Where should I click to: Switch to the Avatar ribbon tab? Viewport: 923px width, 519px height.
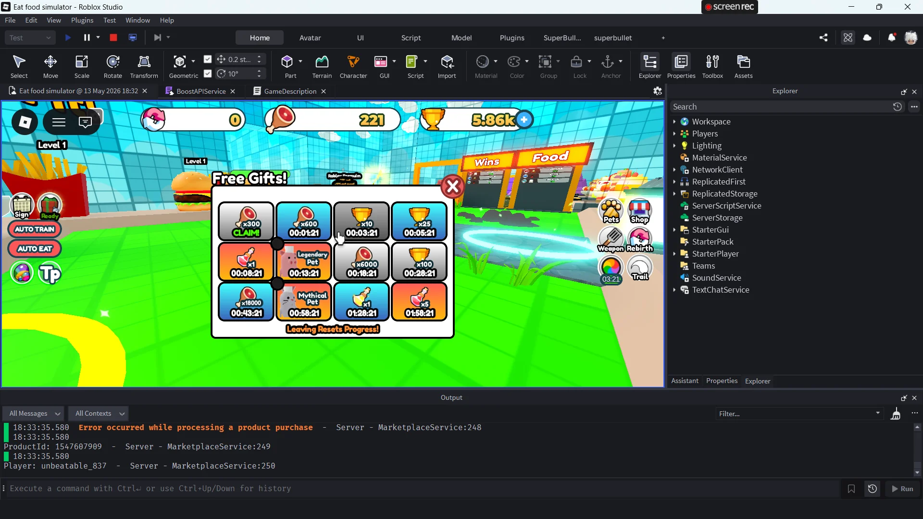coord(310,37)
